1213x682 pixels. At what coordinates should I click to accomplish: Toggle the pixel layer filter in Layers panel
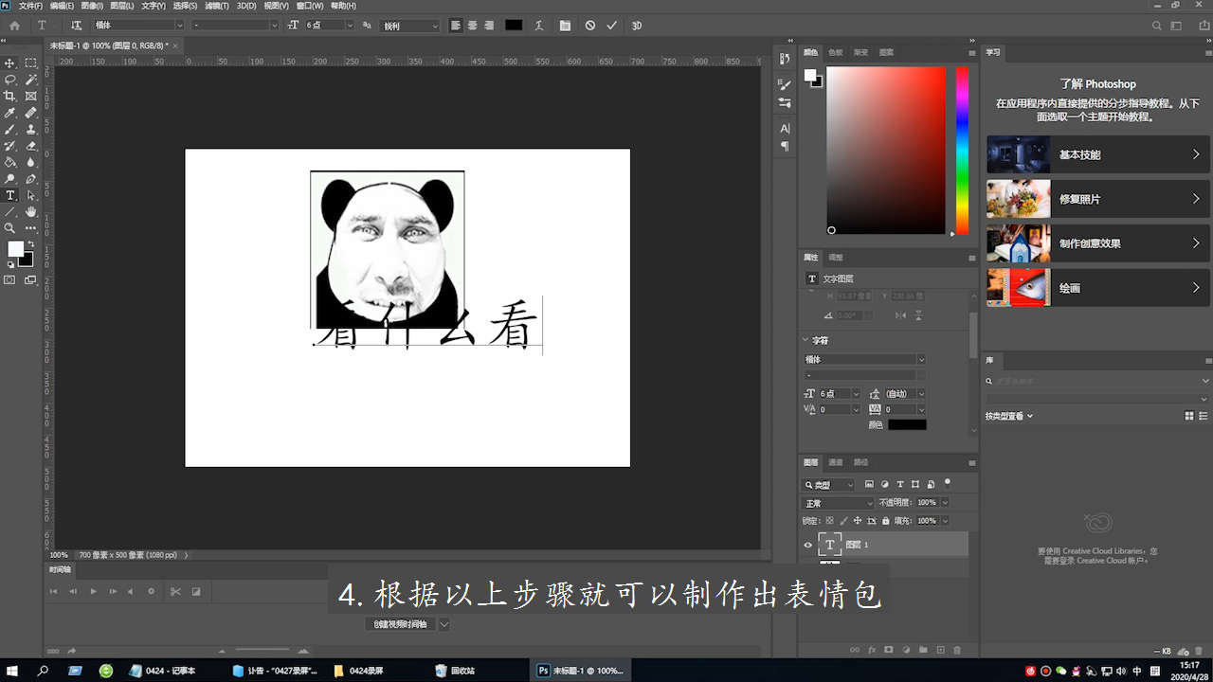click(x=869, y=485)
